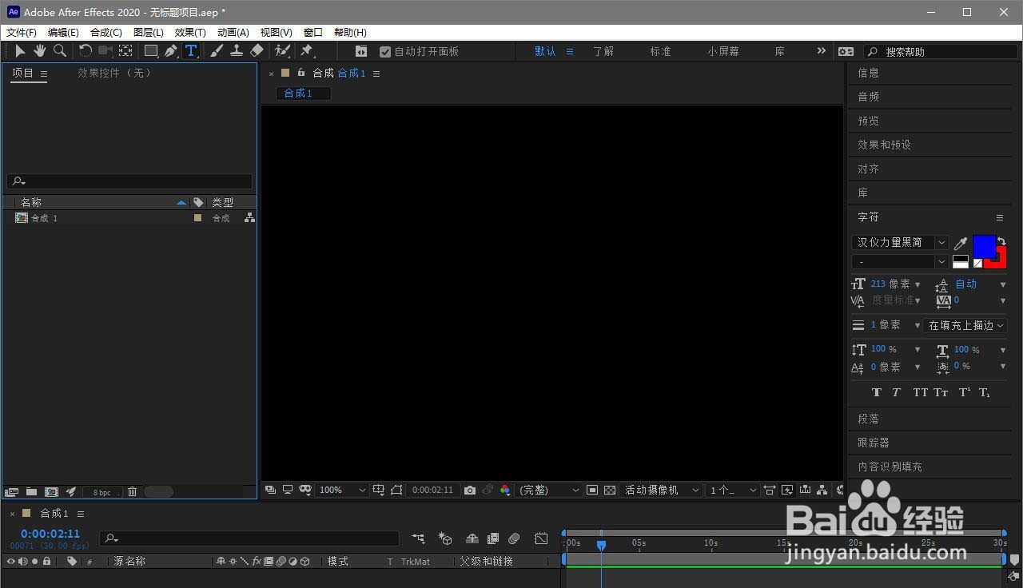Click the project flowchart icon beside 合成 1
The image size is (1023, 588).
249,217
